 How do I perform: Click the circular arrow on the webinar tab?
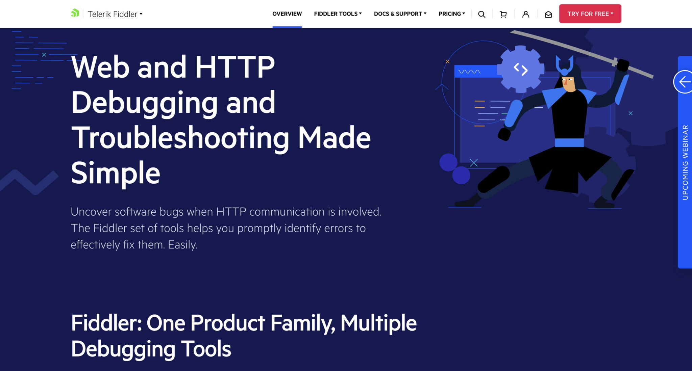click(x=685, y=81)
